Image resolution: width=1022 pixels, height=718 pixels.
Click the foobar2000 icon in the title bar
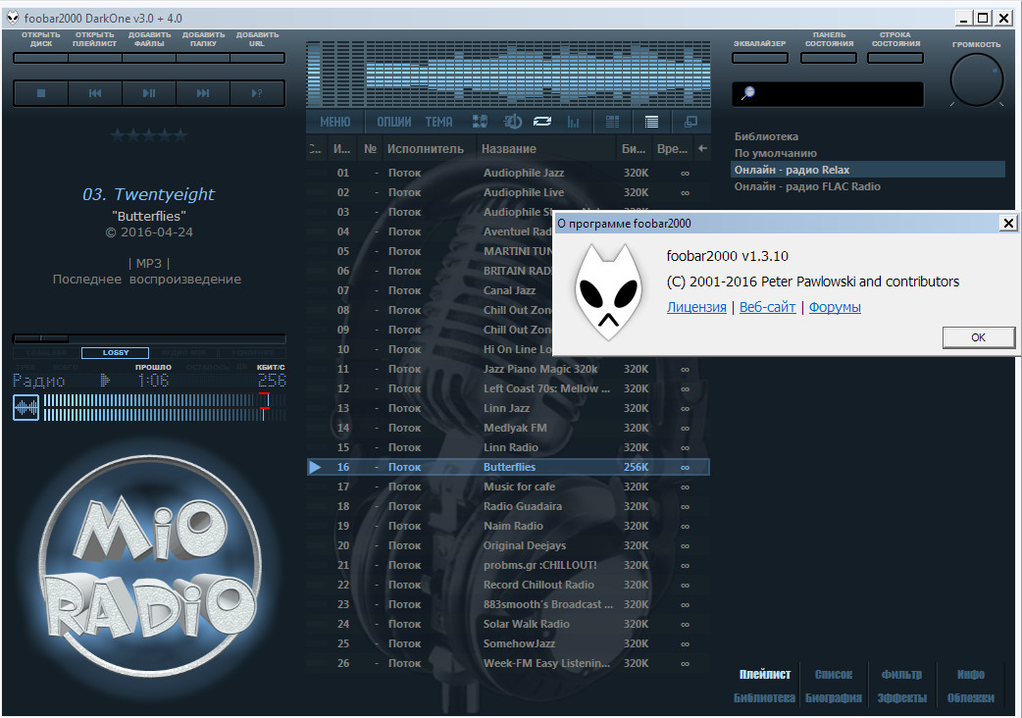tap(13, 18)
